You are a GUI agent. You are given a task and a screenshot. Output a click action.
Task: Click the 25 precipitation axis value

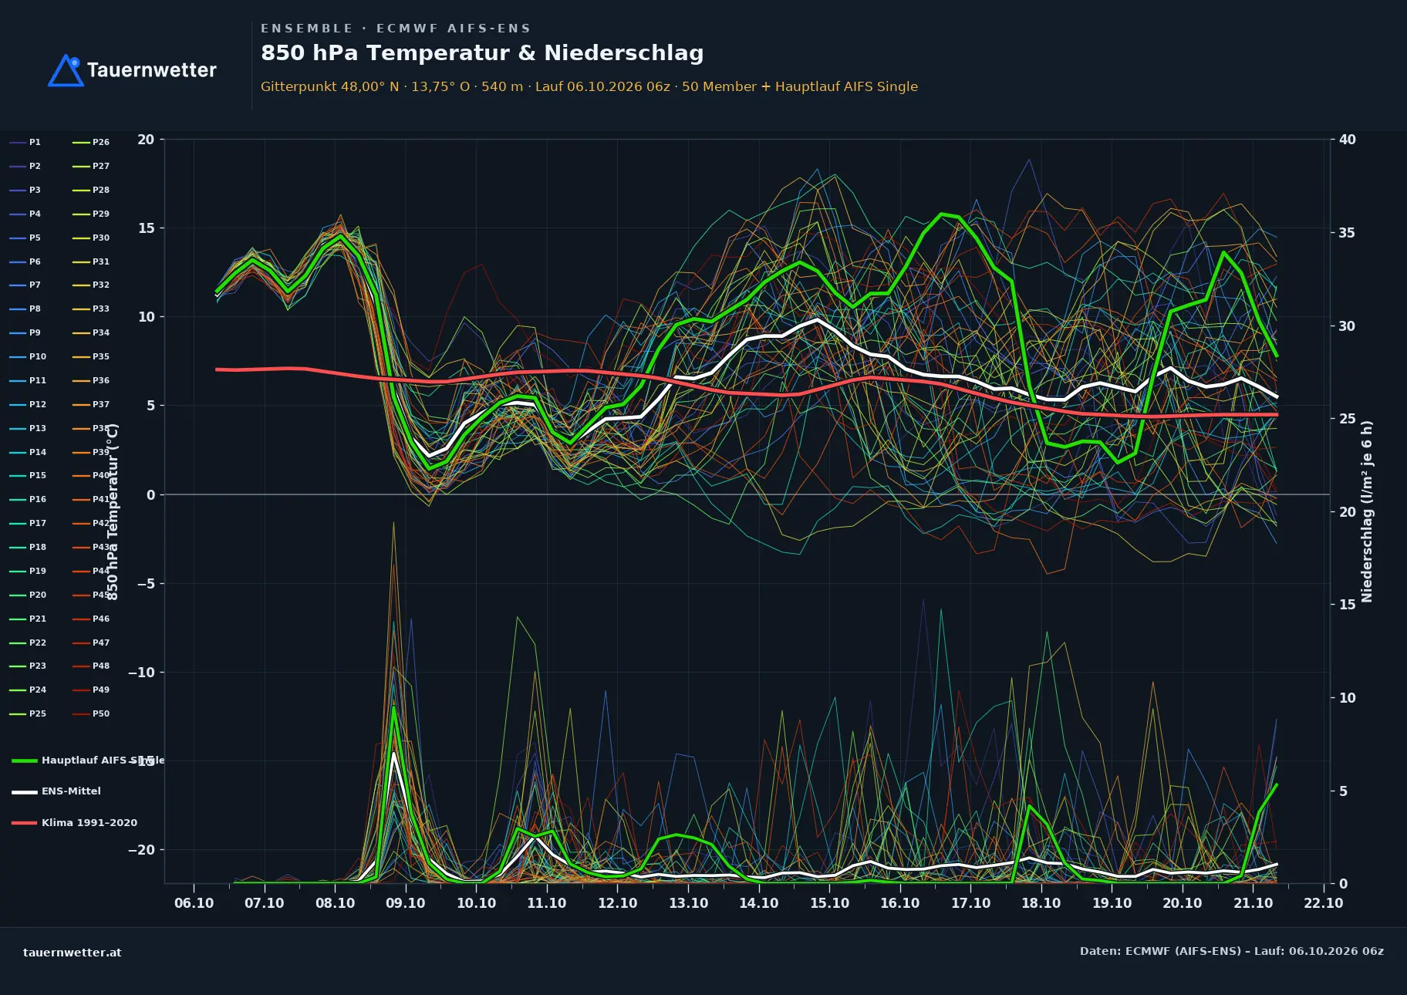pos(1348,419)
